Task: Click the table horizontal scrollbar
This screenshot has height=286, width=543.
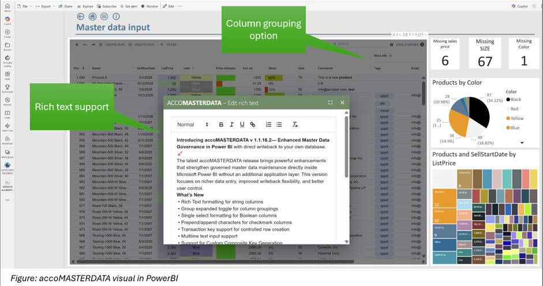Action: coord(215,262)
